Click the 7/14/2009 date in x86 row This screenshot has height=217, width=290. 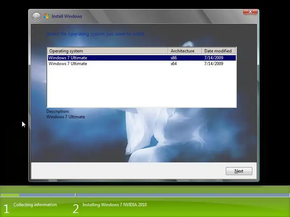pos(214,58)
